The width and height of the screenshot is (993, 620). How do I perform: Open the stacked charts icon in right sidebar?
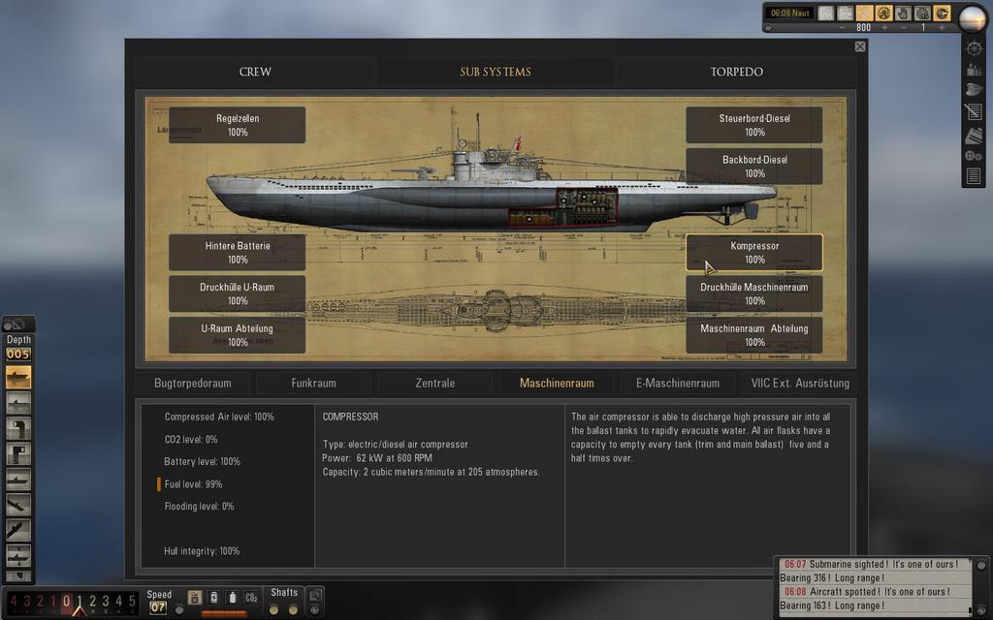pyautogui.click(x=974, y=134)
